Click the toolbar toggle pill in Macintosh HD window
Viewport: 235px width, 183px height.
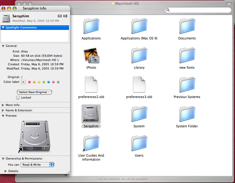(229, 4)
